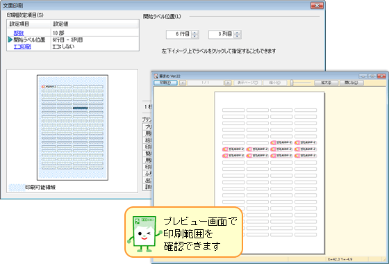Click 印刷 button in preview window
Screen dimensions: 389x264
(x=165, y=83)
